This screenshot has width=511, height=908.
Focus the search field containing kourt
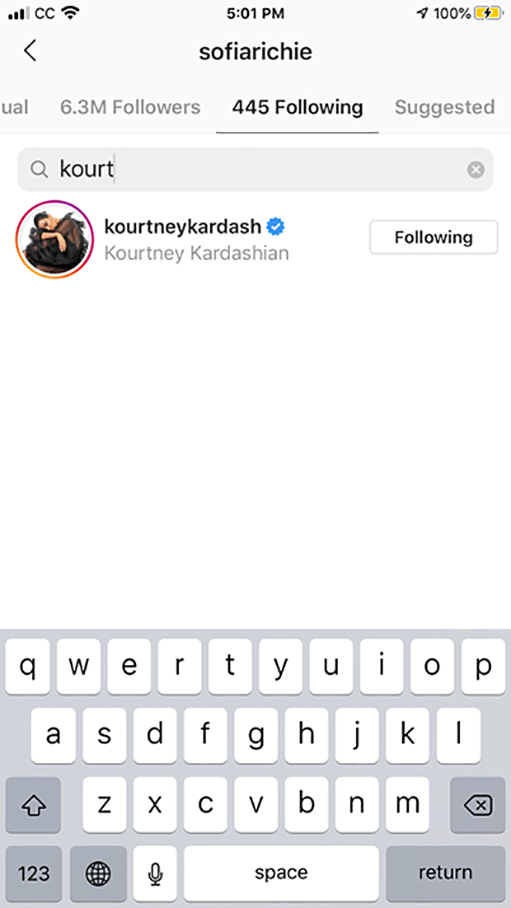255,170
